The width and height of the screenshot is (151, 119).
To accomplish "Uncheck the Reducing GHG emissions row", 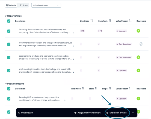I will (9, 99).
